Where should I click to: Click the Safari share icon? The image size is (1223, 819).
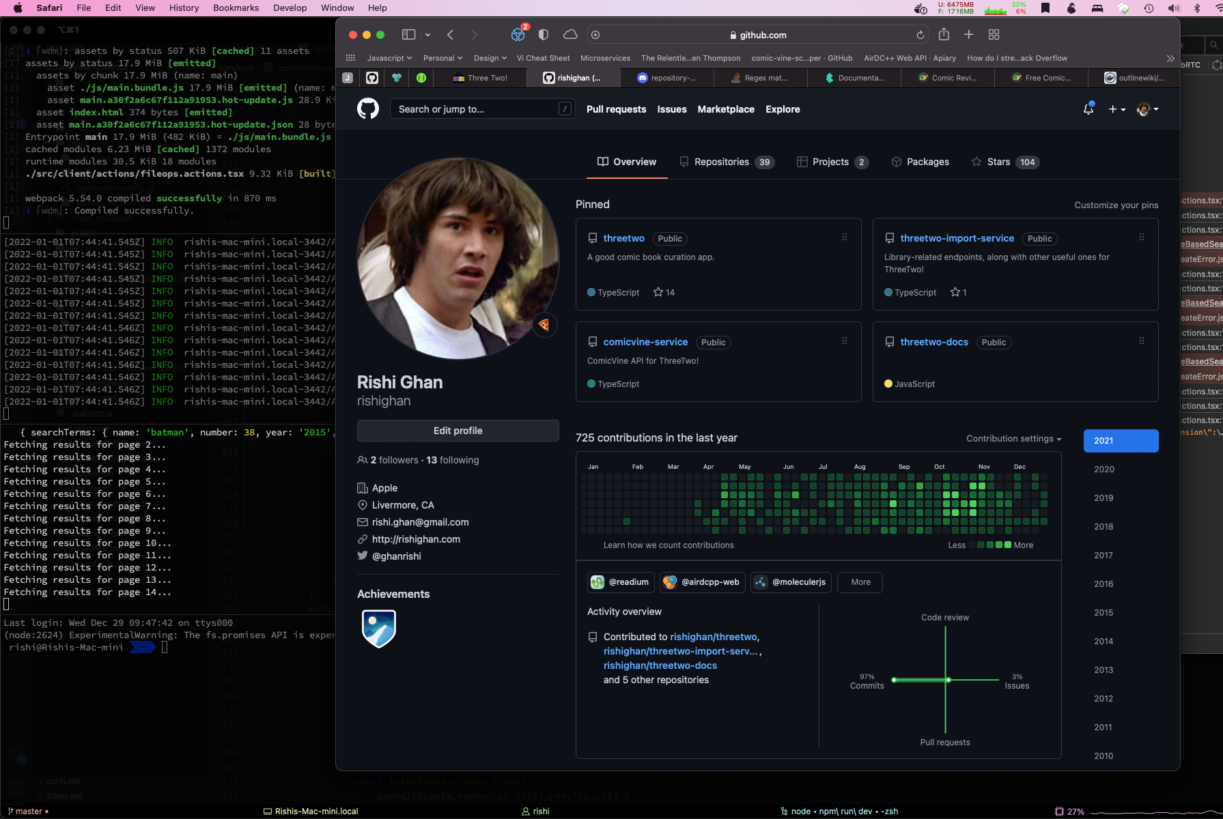944,35
